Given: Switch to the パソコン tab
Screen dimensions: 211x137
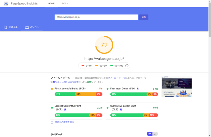Looking at the screenshot, I should (32, 27).
